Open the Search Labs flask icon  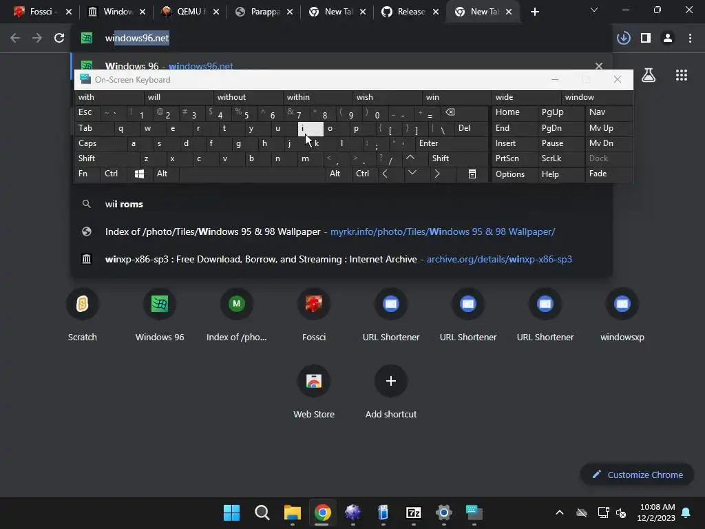(649, 75)
